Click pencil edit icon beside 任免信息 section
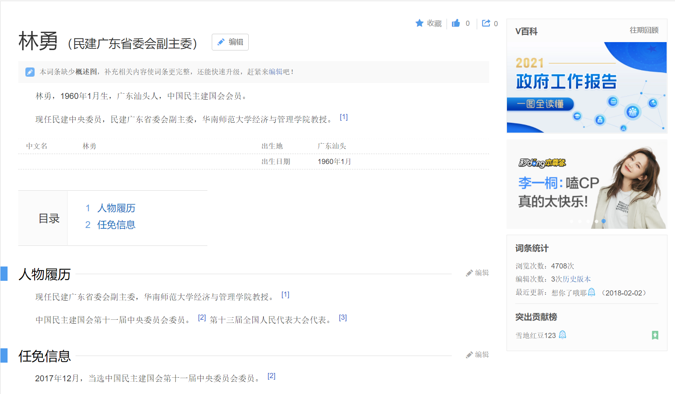This screenshot has width=675, height=394. coord(469,355)
